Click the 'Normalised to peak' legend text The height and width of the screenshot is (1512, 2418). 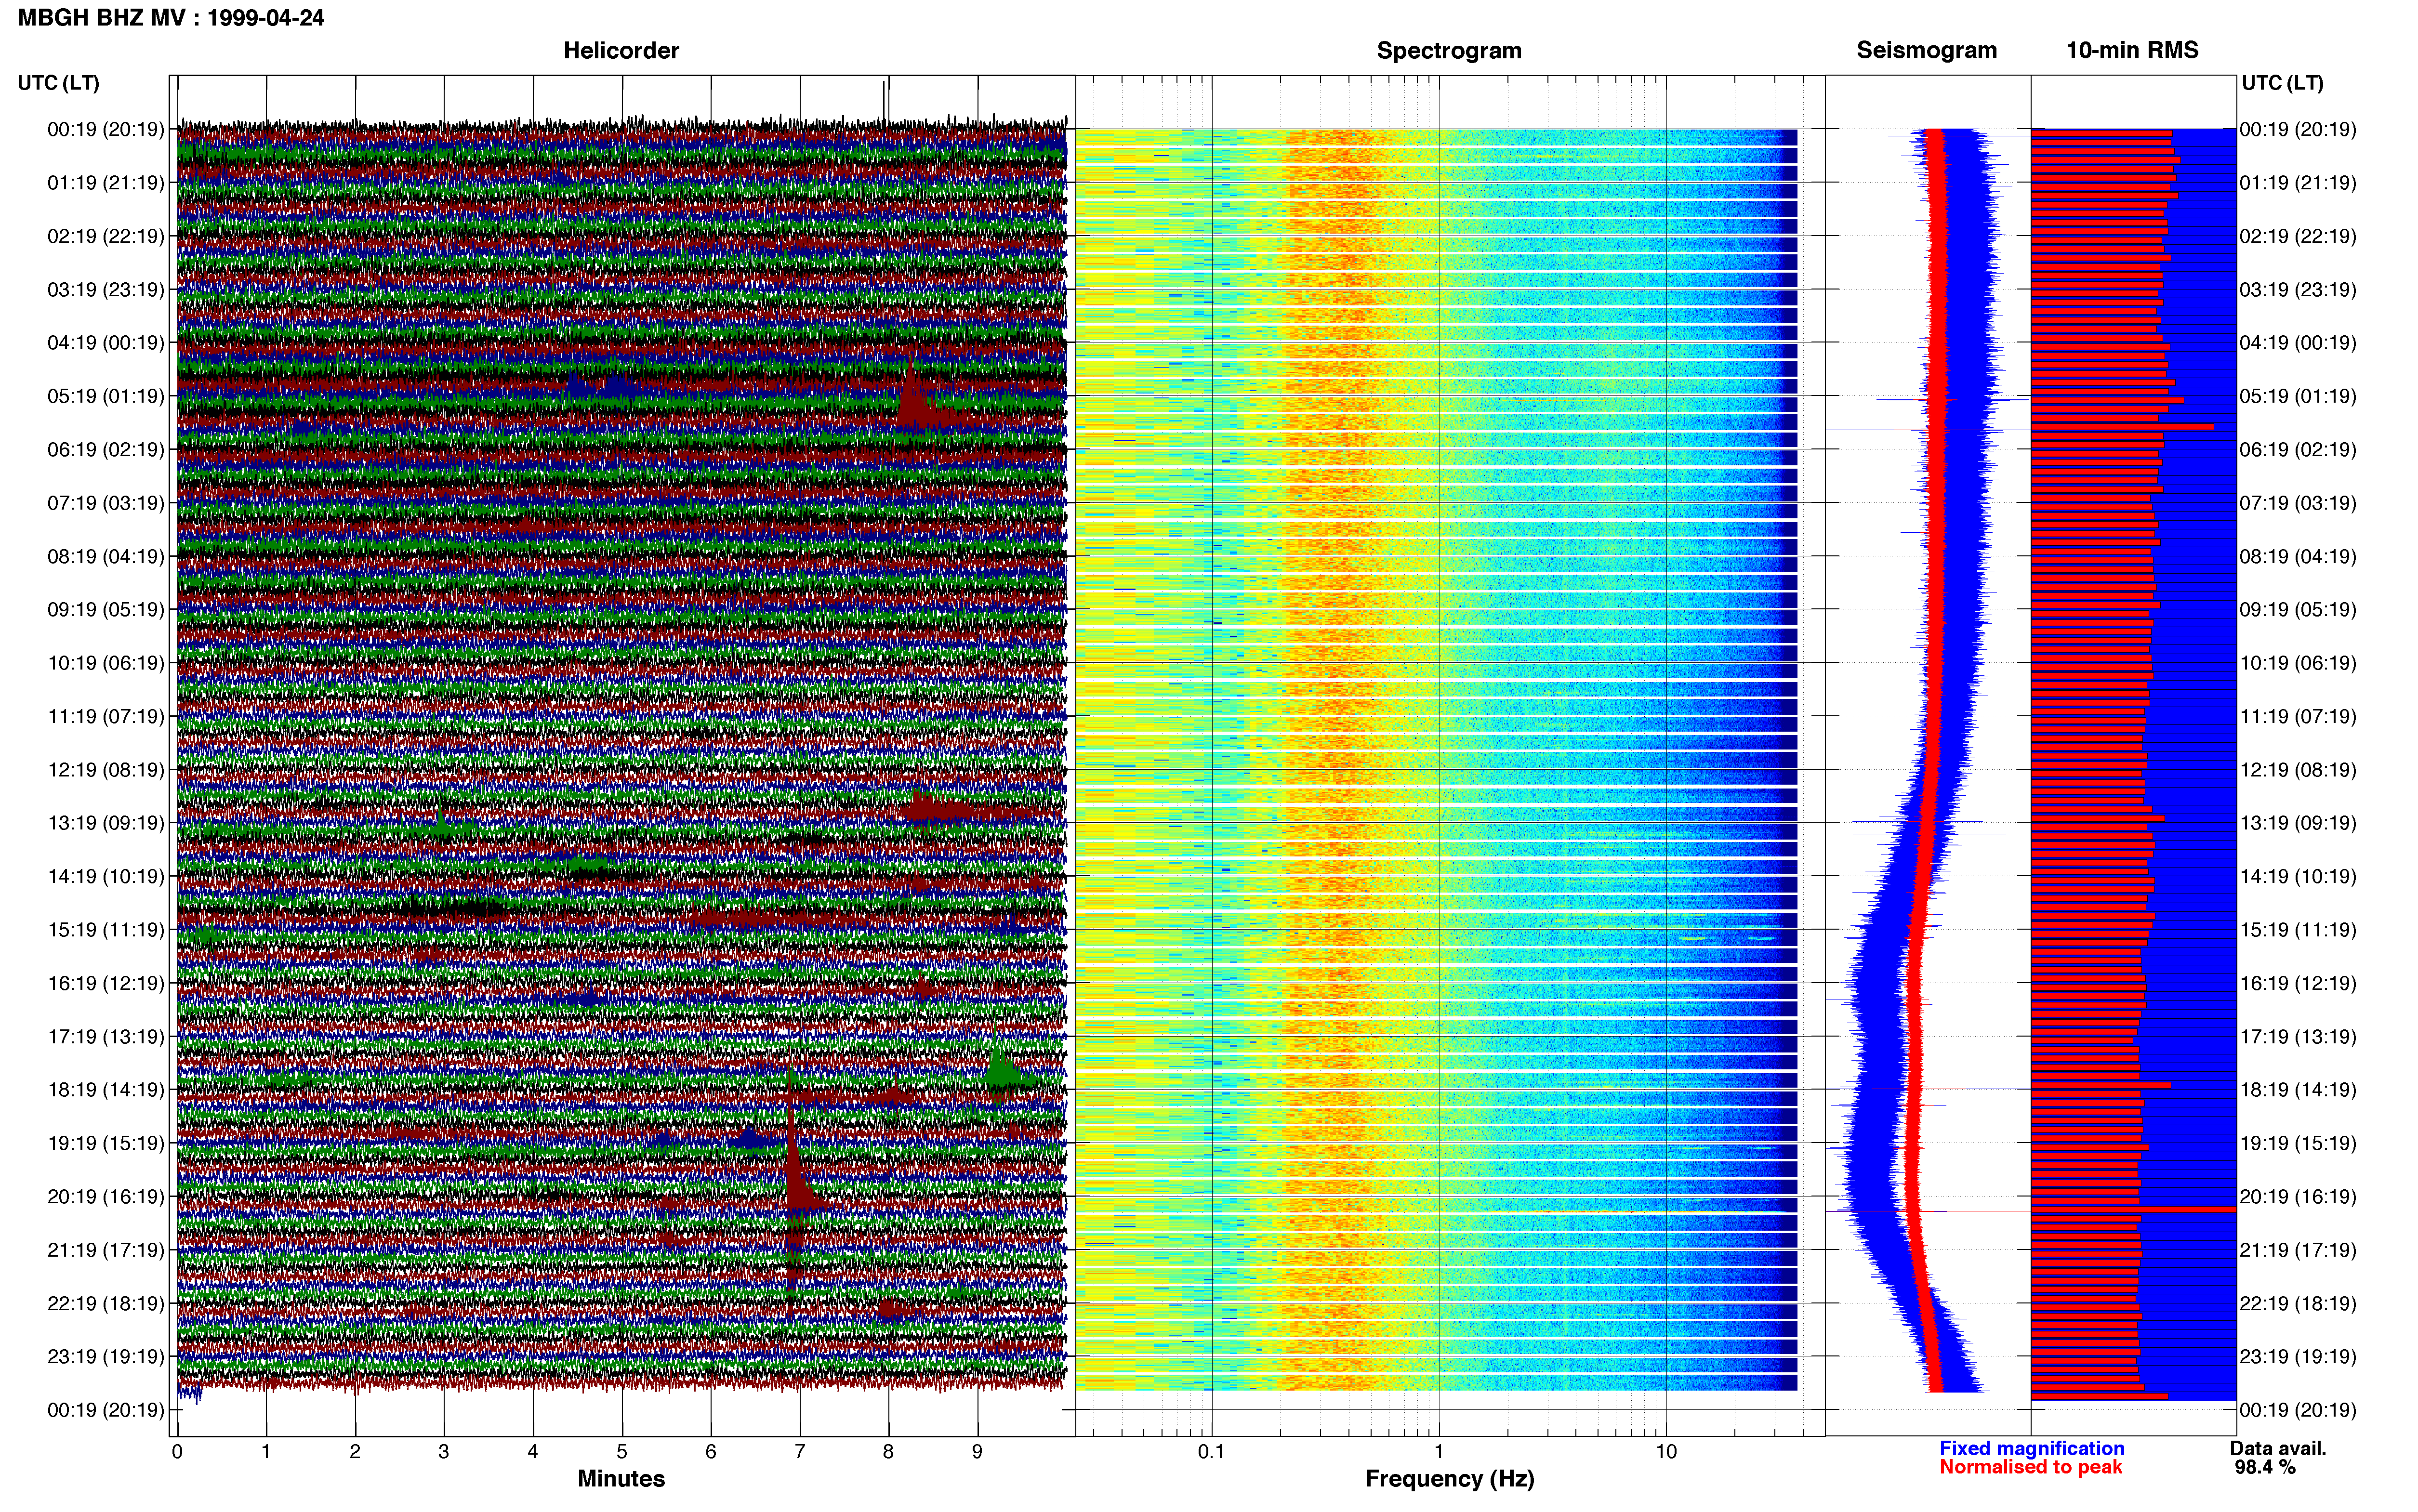pyautogui.click(x=2030, y=1467)
